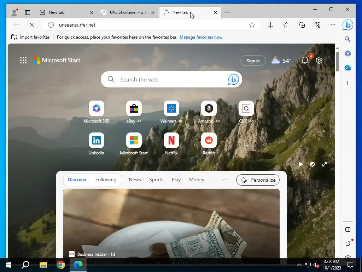Click the Bing icon inside search box
Image resolution: width=362 pixels, height=272 pixels.
pos(233,79)
